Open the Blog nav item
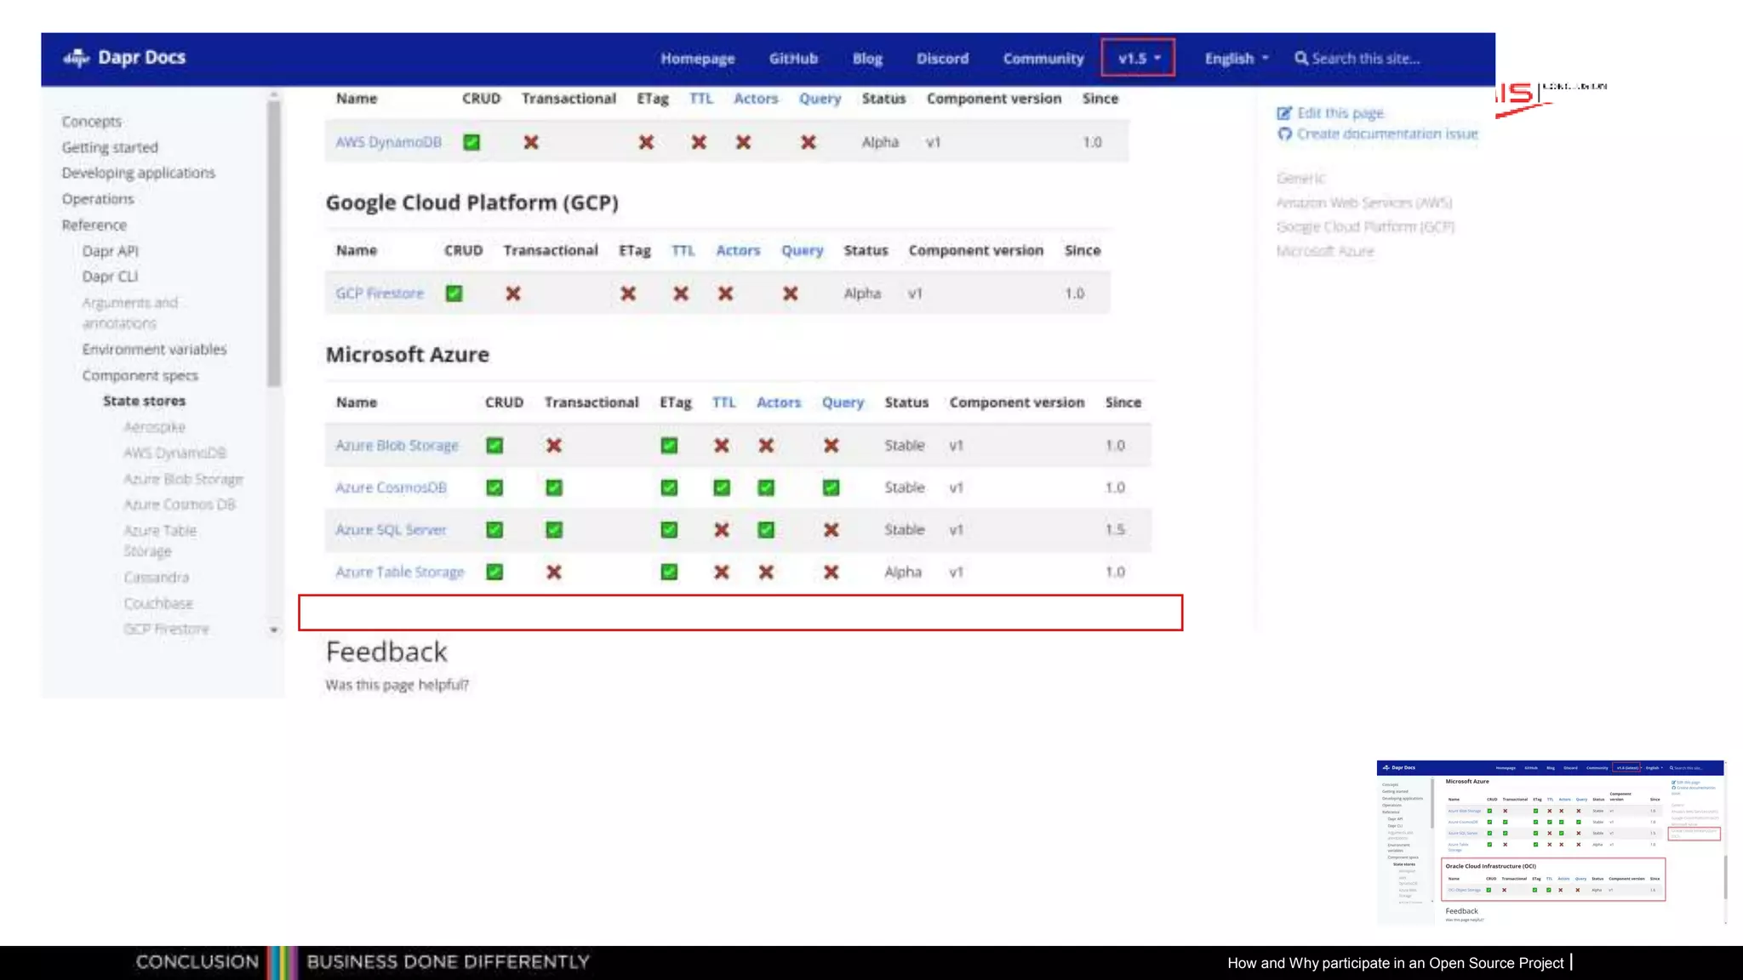Image resolution: width=1743 pixels, height=980 pixels. click(867, 59)
